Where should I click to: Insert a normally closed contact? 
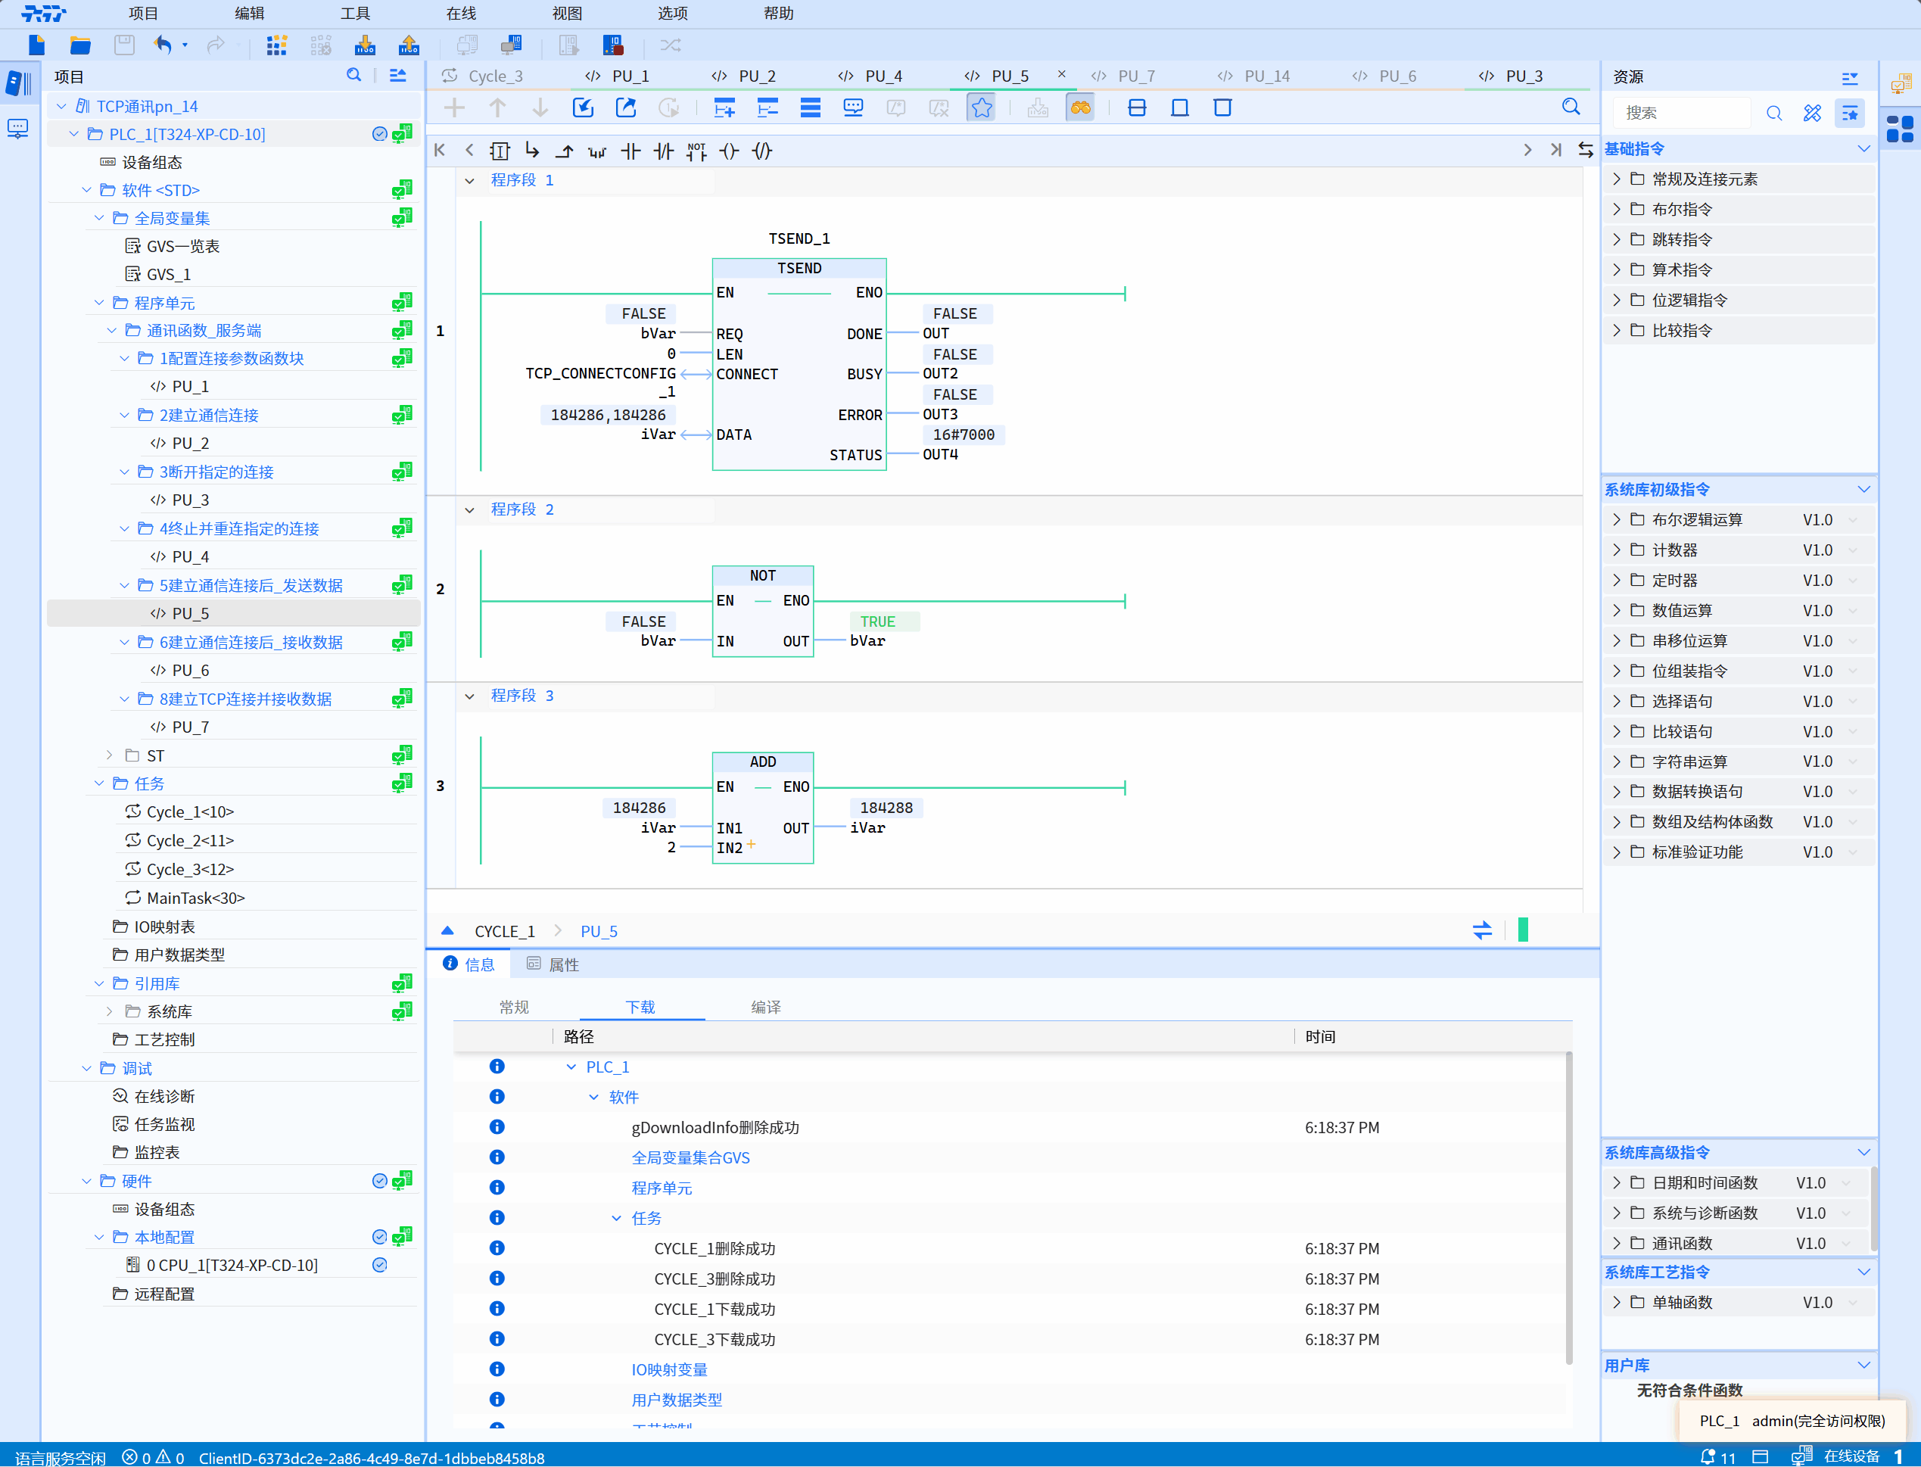tap(664, 151)
